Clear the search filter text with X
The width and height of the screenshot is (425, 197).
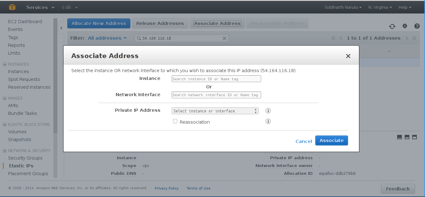(224, 38)
